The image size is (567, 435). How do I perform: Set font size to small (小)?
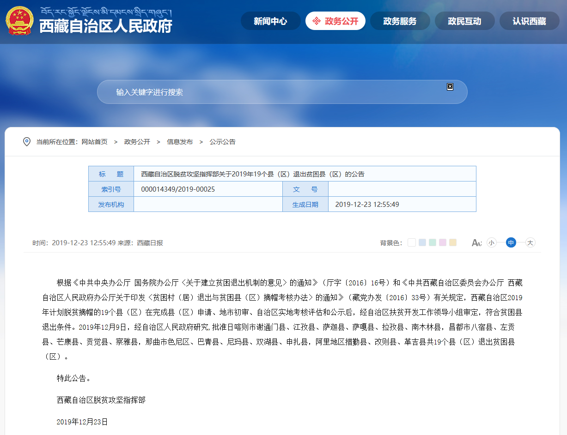click(491, 243)
